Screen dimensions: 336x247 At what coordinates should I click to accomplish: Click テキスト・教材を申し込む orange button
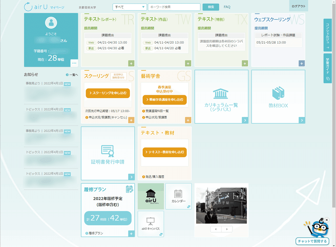pos(165,152)
